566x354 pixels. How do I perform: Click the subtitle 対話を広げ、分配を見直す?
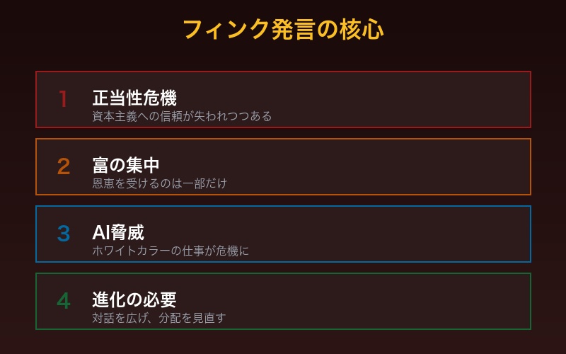[159, 318]
